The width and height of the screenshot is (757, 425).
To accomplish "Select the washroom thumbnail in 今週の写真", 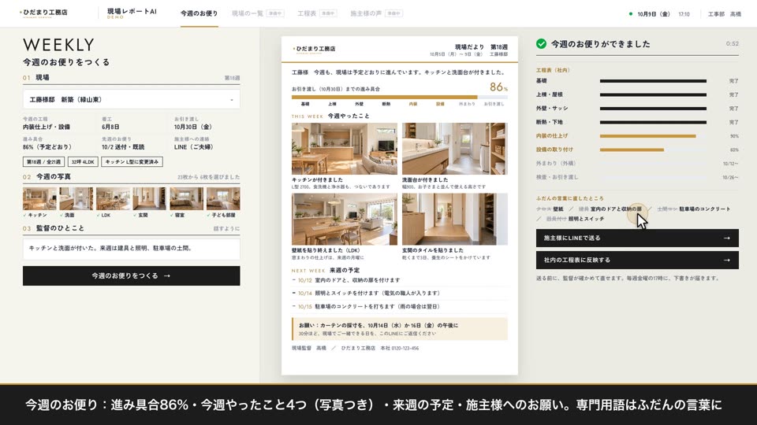I will click(76, 198).
